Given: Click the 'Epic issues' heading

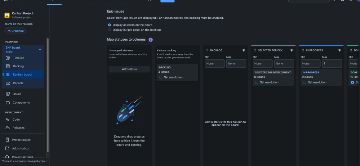Looking at the screenshot, I should 116,11.
